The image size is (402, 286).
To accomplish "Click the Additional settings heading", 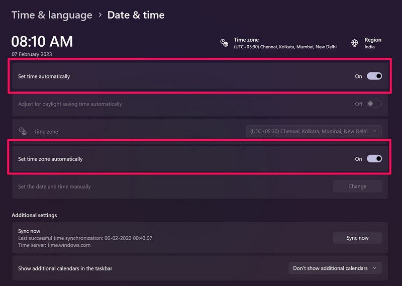I will pyautogui.click(x=34, y=215).
